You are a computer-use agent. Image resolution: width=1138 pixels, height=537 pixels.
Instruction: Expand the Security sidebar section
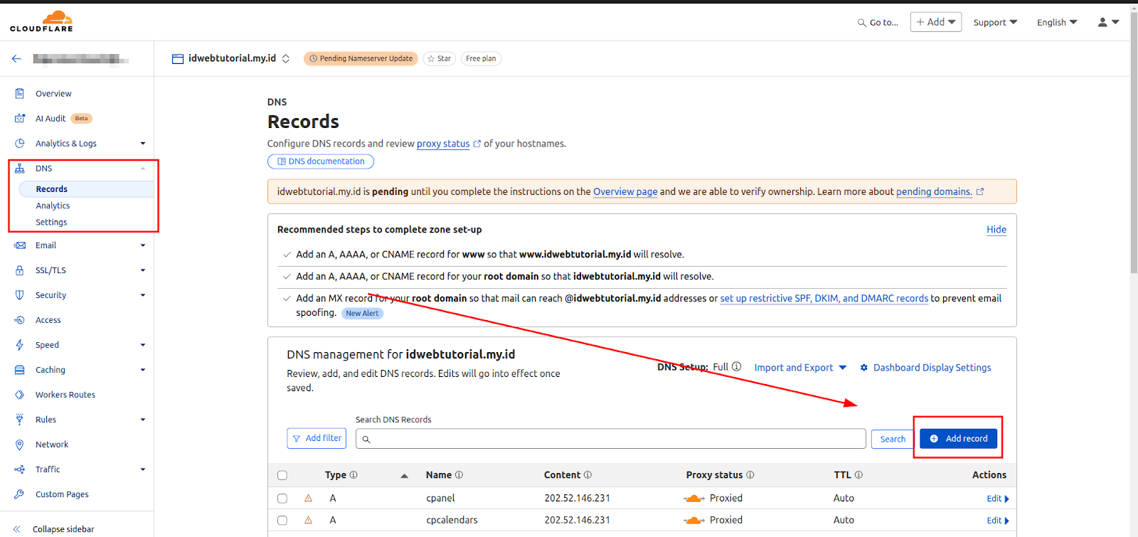(x=143, y=295)
